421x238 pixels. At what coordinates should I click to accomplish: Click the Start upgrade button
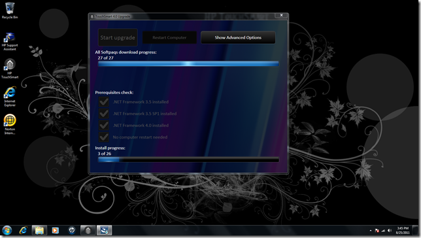(118, 38)
